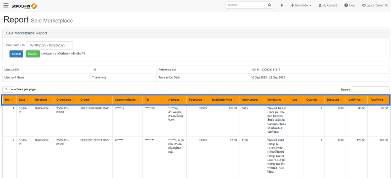Sort by OrderCode column header

click(65, 100)
